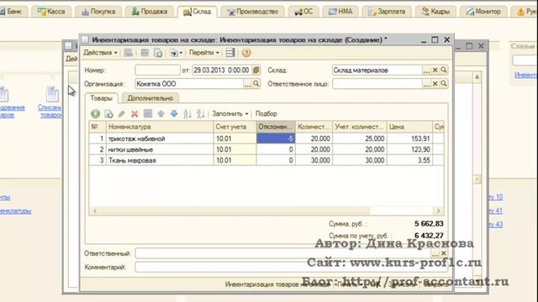The width and height of the screenshot is (538, 302).
Task: Open the Действия dropdown menu
Action: point(100,53)
